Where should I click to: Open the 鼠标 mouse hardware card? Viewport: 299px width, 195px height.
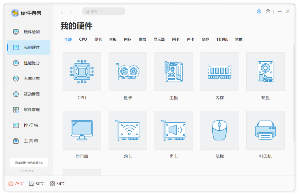click(x=220, y=130)
